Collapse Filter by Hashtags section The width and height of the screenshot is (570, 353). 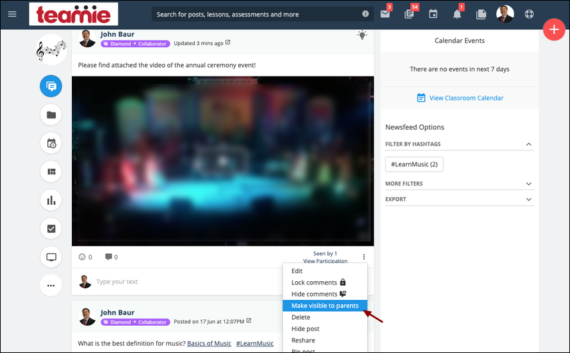coord(460,144)
